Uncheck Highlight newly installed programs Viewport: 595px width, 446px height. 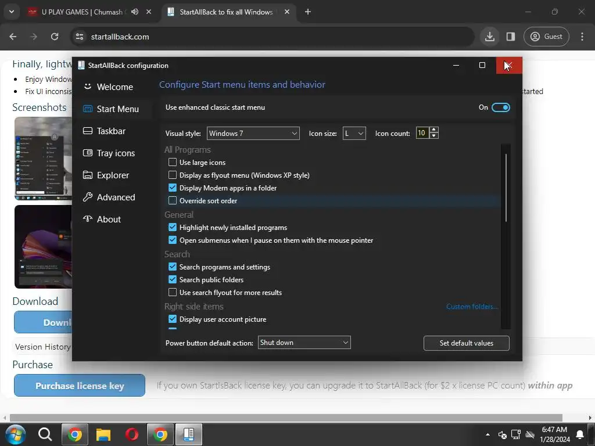[x=172, y=227]
